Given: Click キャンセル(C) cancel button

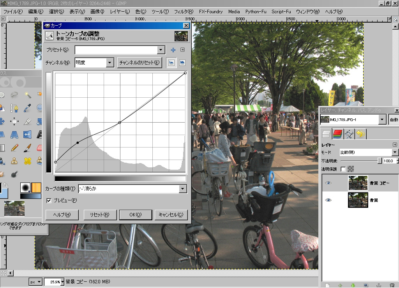Looking at the screenshot, I should pyautogui.click(x=171, y=215).
